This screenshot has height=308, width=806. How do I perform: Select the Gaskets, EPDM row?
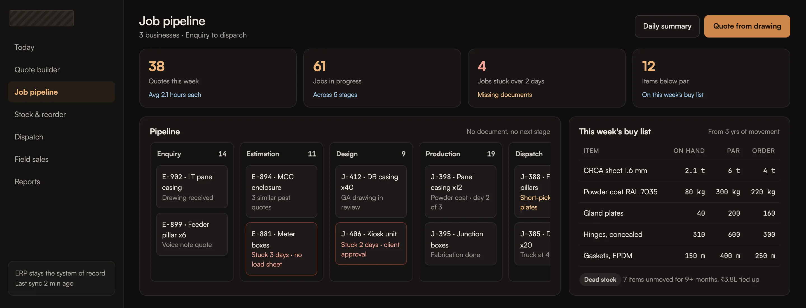click(679, 256)
